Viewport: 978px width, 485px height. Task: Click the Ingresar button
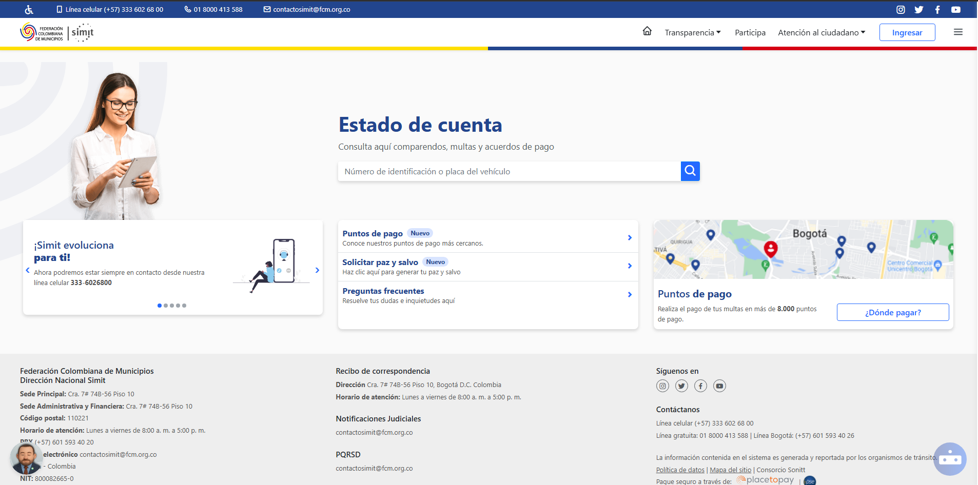point(907,32)
